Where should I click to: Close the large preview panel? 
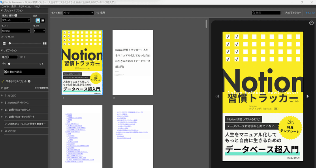pos(311,23)
